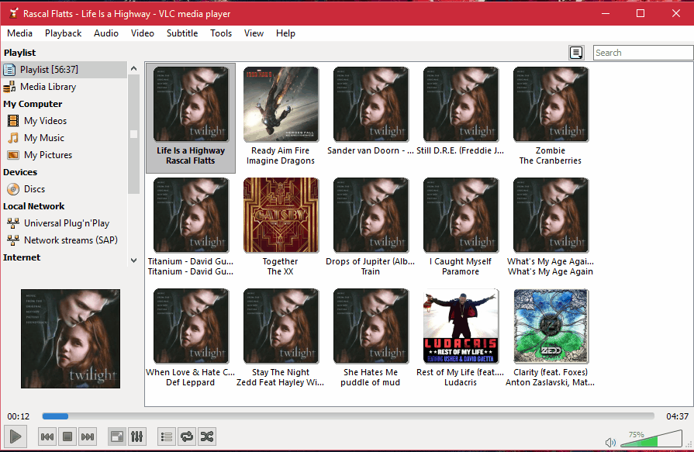Click sidebar scroll down arrow

pos(133,261)
